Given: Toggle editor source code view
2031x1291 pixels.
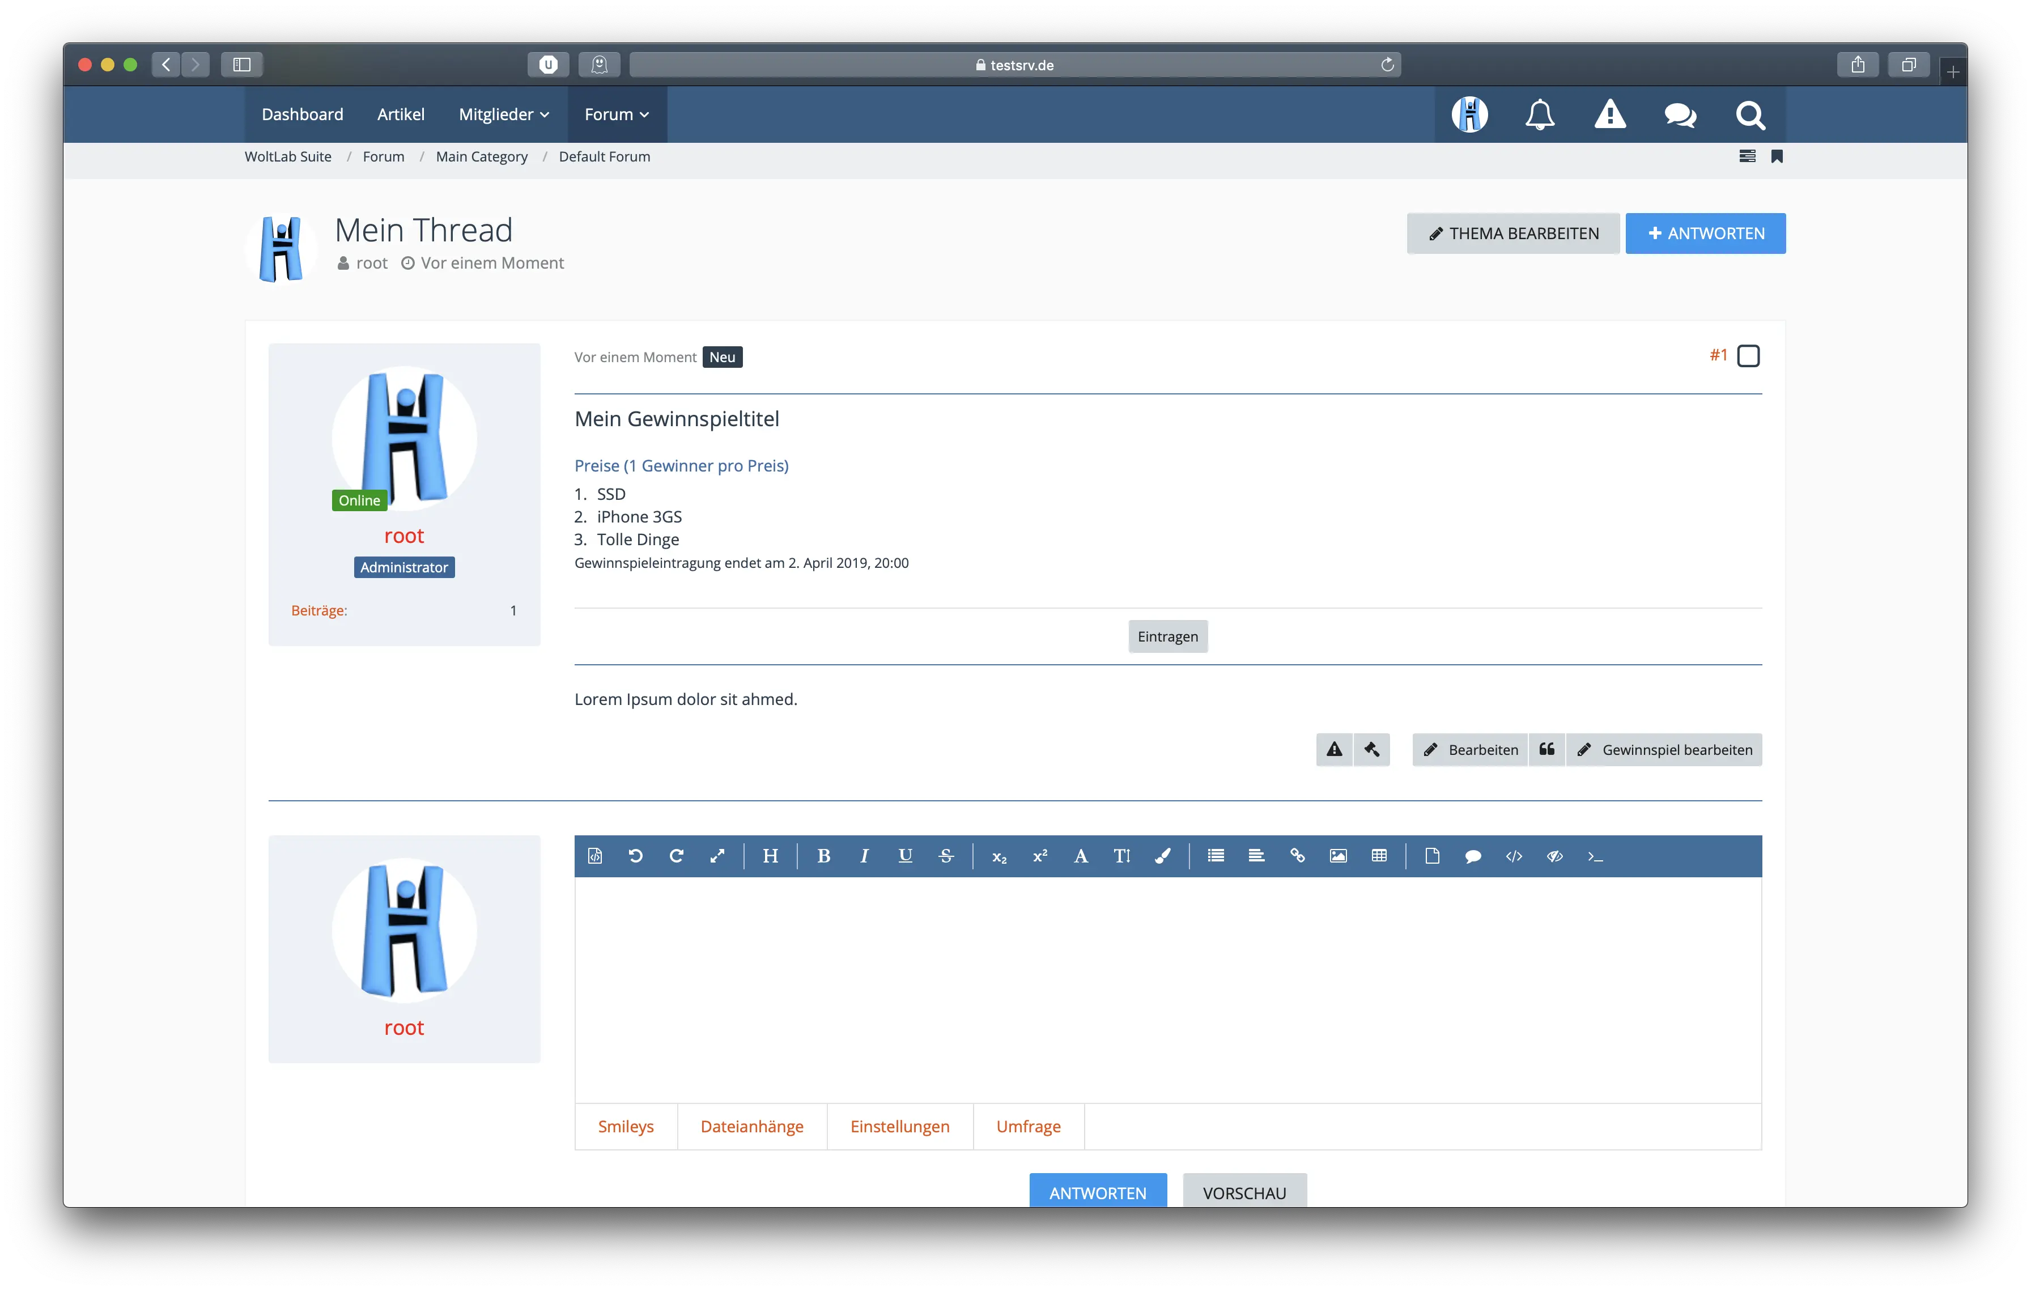Looking at the screenshot, I should [594, 856].
